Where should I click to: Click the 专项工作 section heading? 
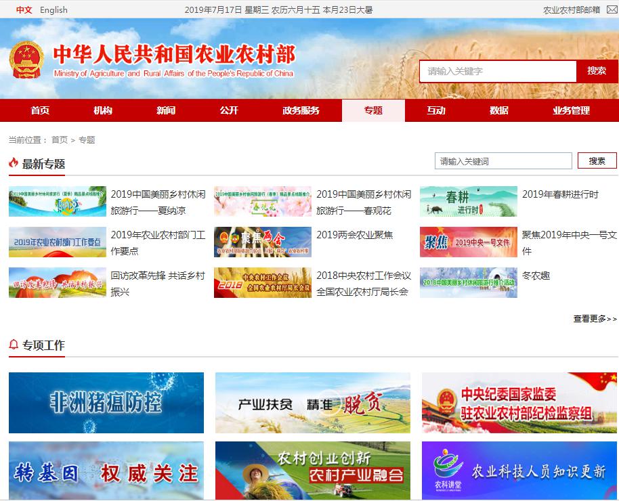click(43, 345)
